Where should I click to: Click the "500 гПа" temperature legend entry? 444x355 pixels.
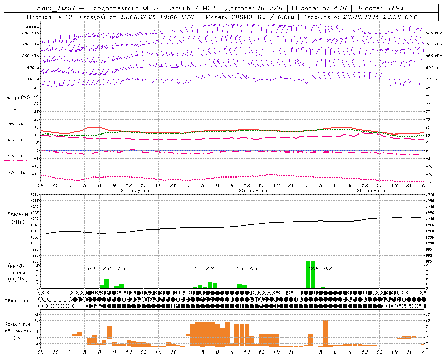pos(16,172)
